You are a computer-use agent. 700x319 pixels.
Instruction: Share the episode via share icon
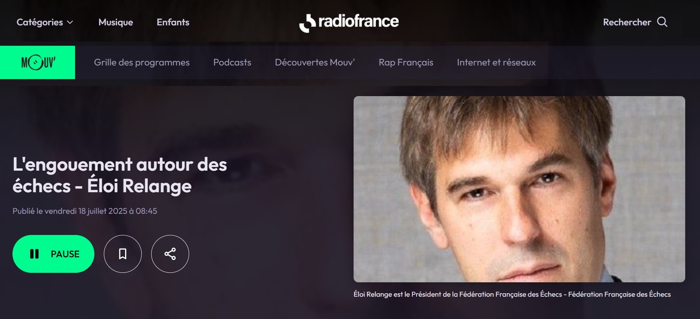170,254
